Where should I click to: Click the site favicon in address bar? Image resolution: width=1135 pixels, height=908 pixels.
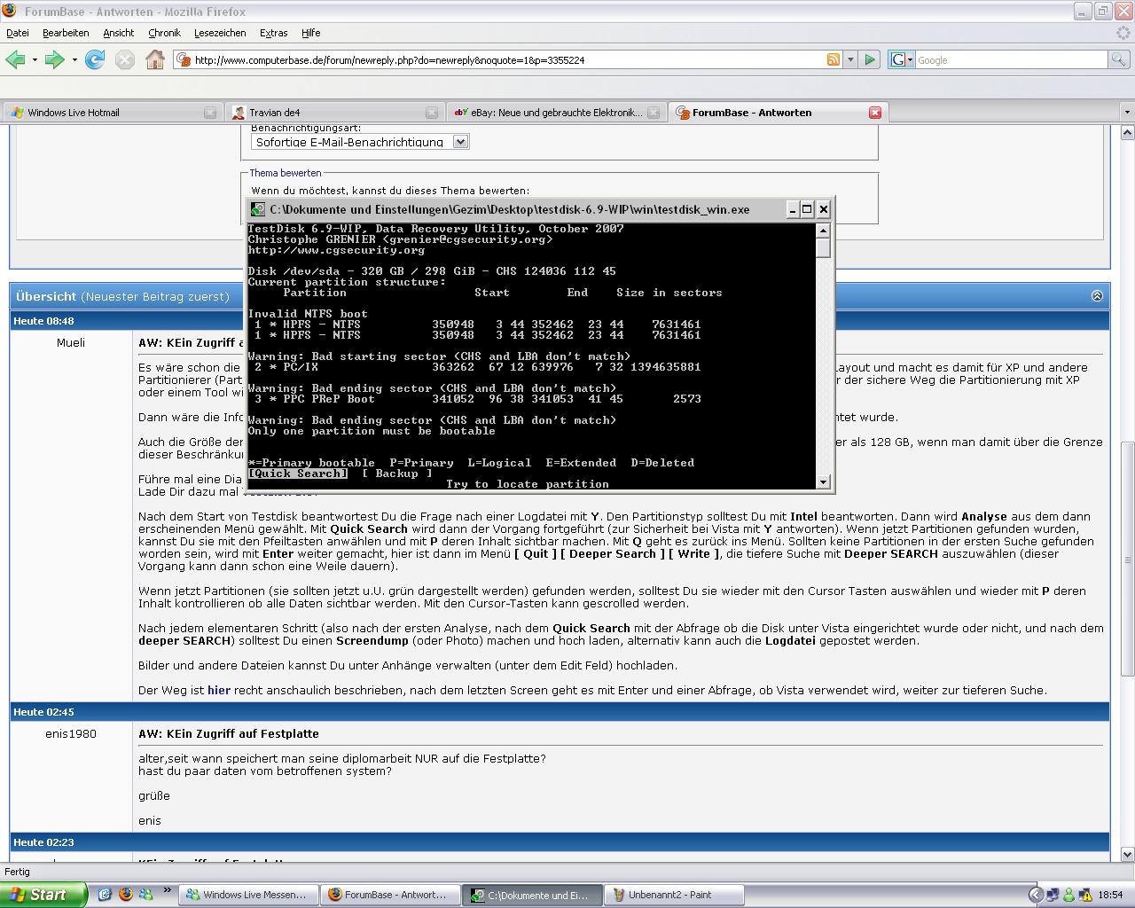(184, 59)
